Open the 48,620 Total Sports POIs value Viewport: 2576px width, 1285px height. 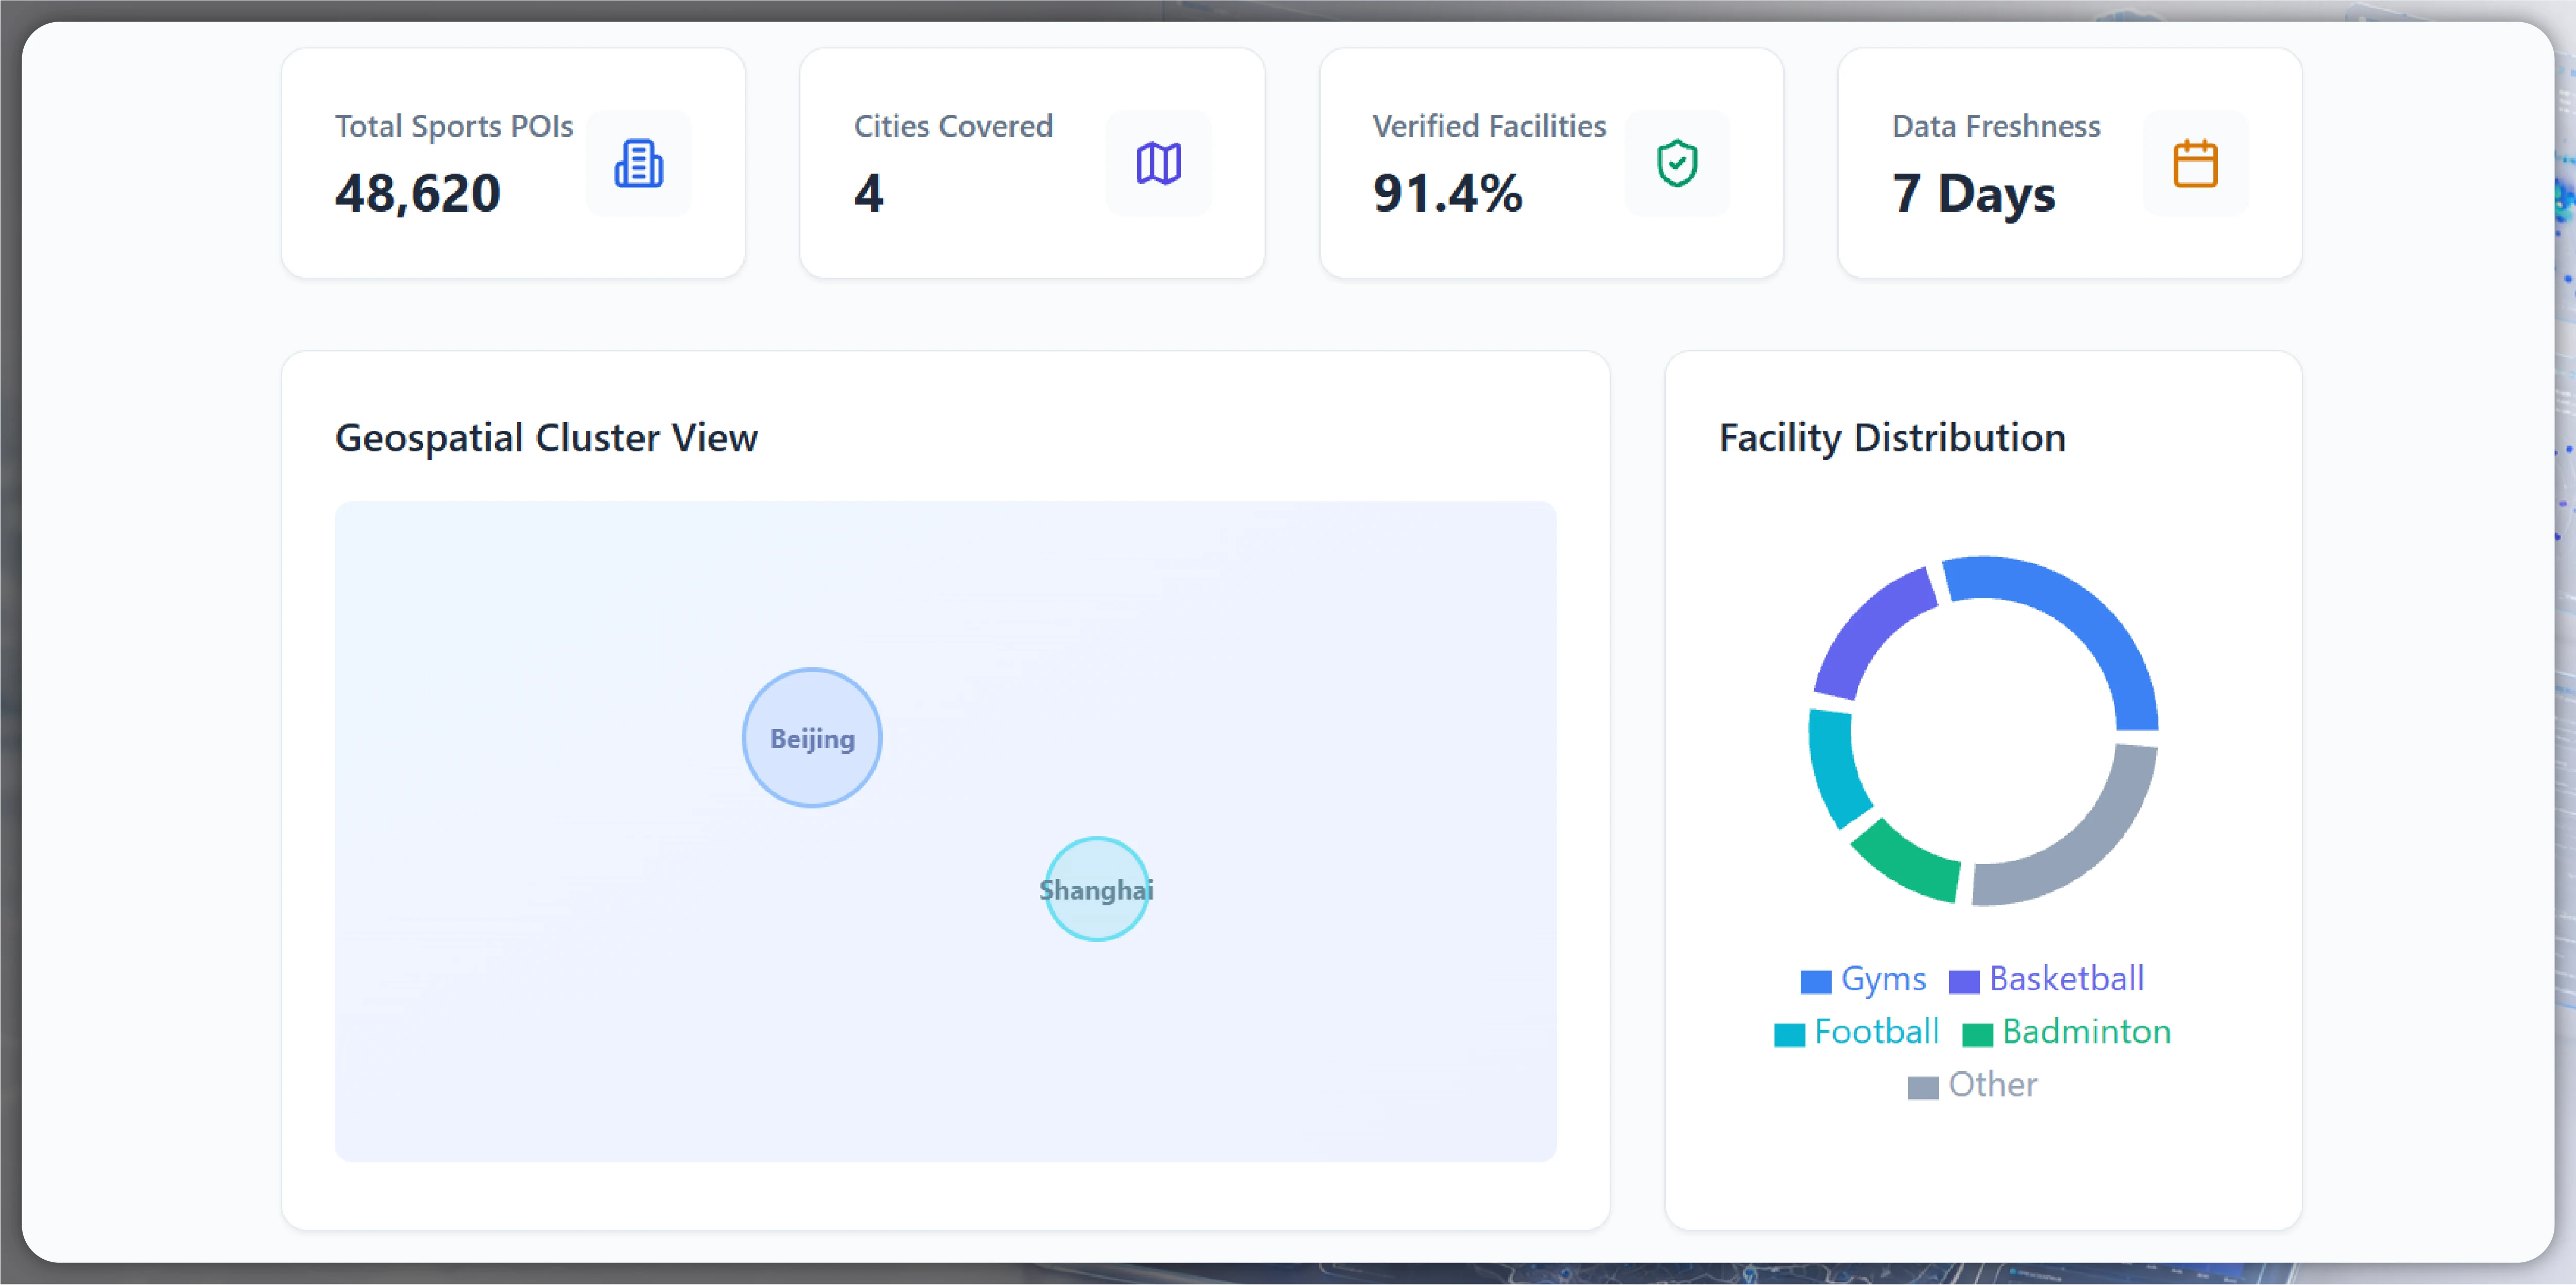[x=418, y=193]
